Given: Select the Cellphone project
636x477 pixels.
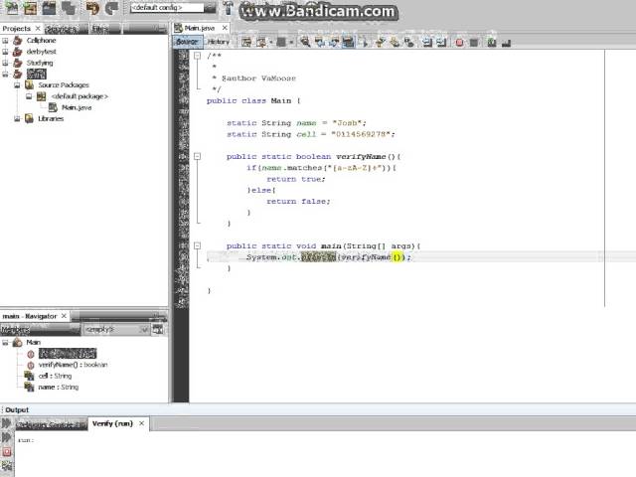Looking at the screenshot, I should point(41,41).
